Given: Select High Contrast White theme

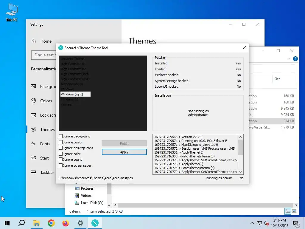Looking at the screenshot, I should point(75,79).
